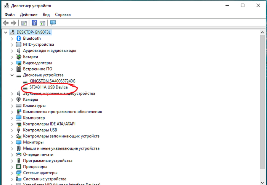The width and height of the screenshot is (267, 185).
Task: Click the Видеоадаптеры display adapter icon
Action: click(19, 63)
